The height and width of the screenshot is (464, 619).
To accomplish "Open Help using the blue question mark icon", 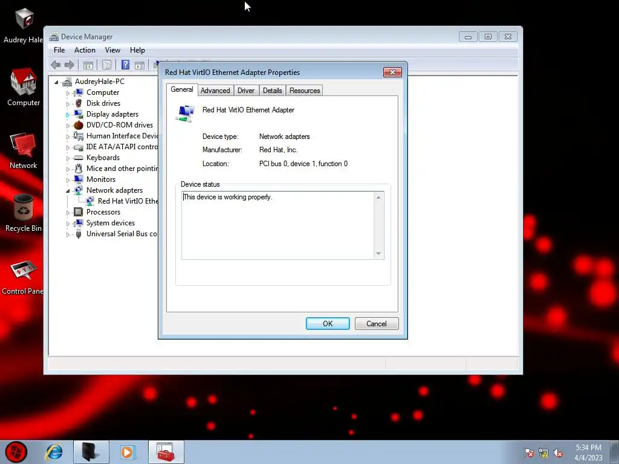I will click(x=126, y=65).
